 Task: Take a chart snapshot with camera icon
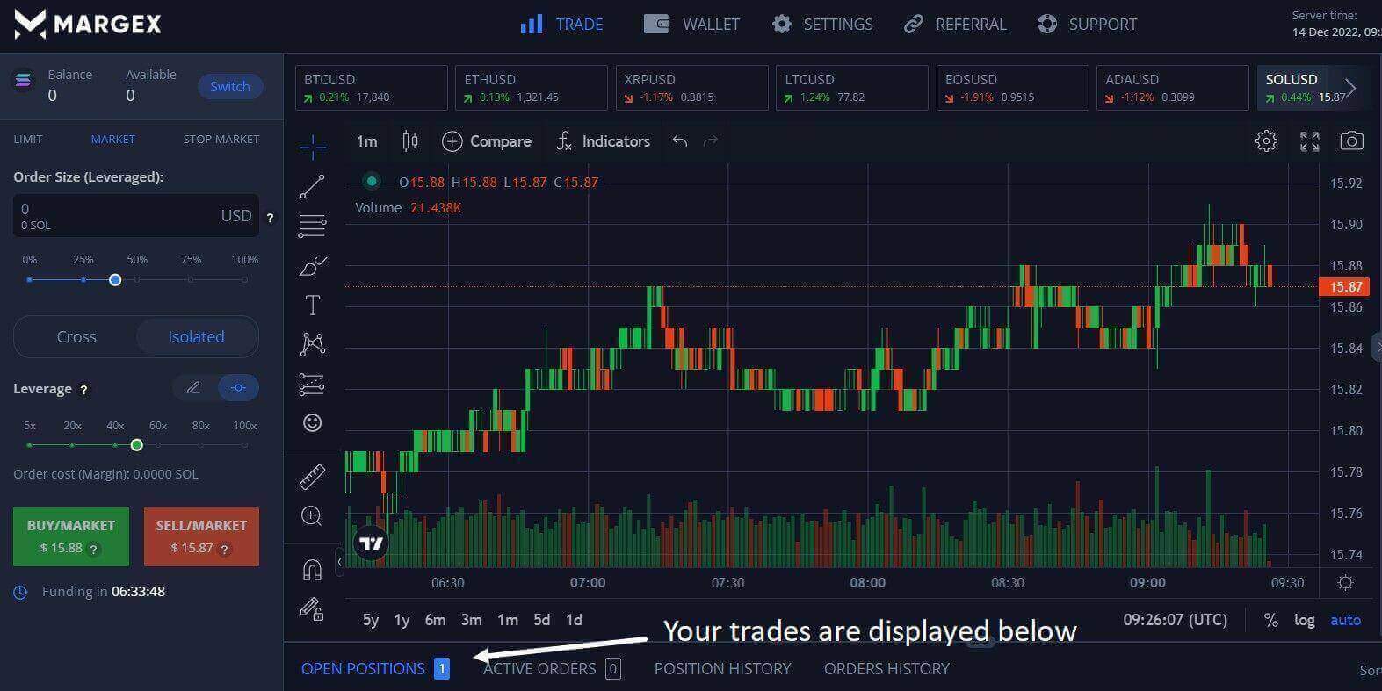1351,140
